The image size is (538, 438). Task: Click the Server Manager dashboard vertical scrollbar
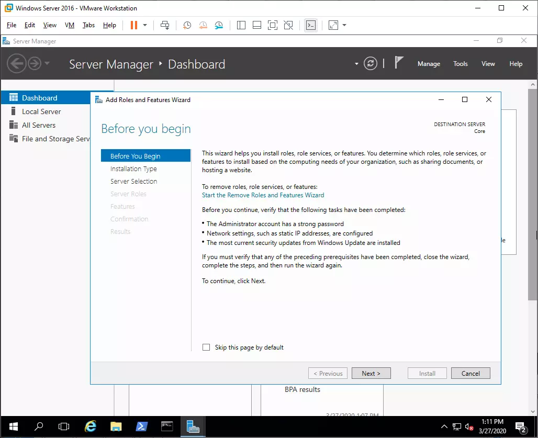(533, 196)
